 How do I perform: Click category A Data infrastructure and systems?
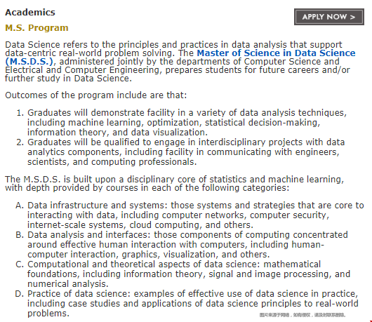190,215
